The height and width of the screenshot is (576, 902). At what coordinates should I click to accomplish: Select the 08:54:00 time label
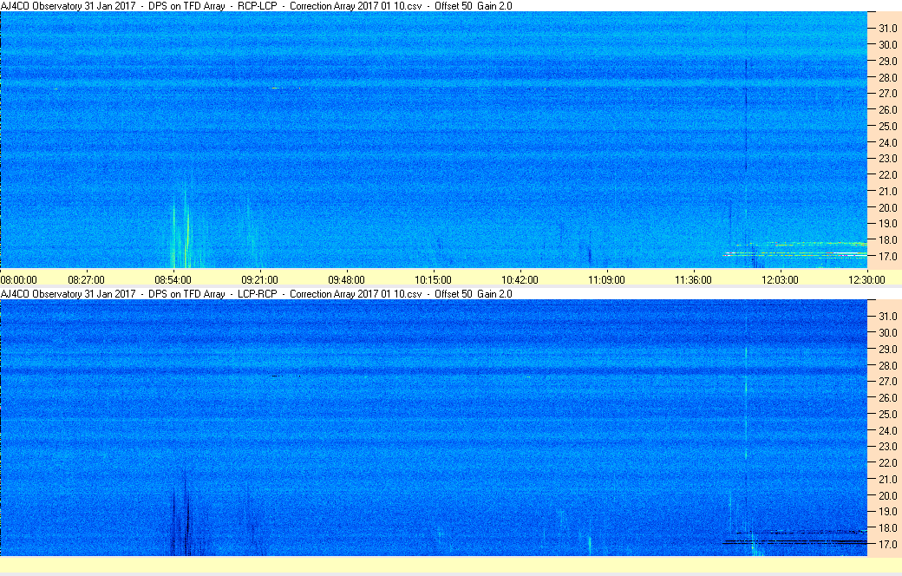173,280
